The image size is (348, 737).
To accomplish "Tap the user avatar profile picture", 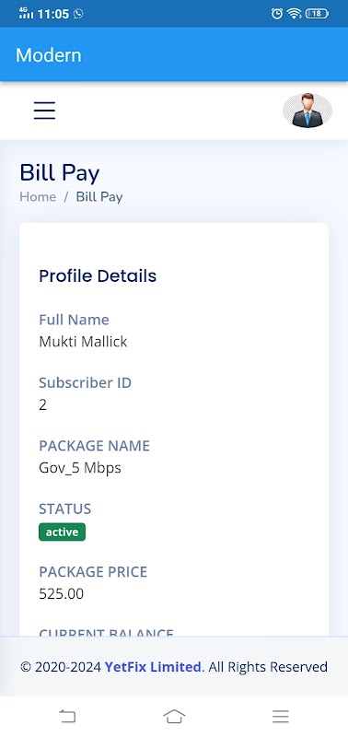I will pos(307,111).
